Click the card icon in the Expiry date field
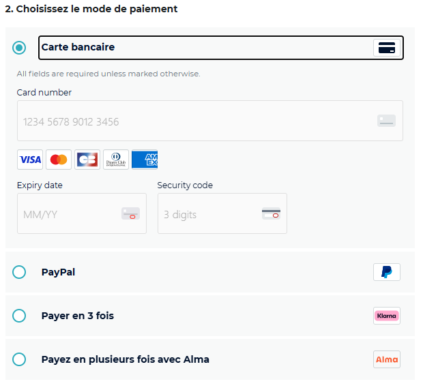This screenshot has height=388, width=423. click(130, 213)
